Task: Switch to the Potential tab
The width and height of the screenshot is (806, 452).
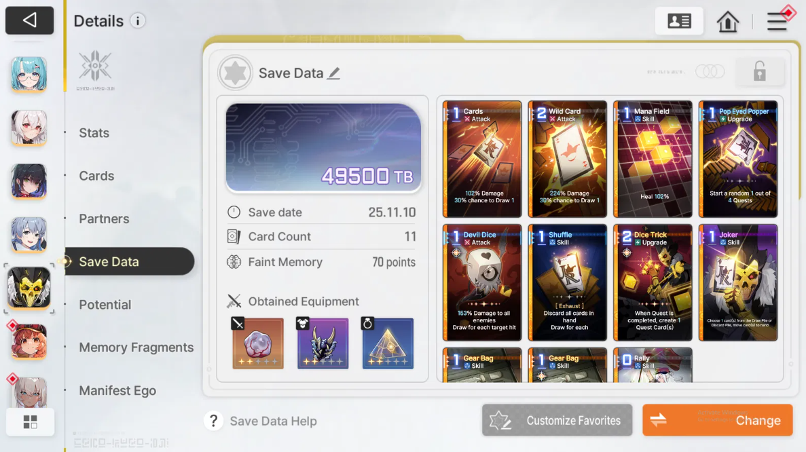Action: pos(105,305)
